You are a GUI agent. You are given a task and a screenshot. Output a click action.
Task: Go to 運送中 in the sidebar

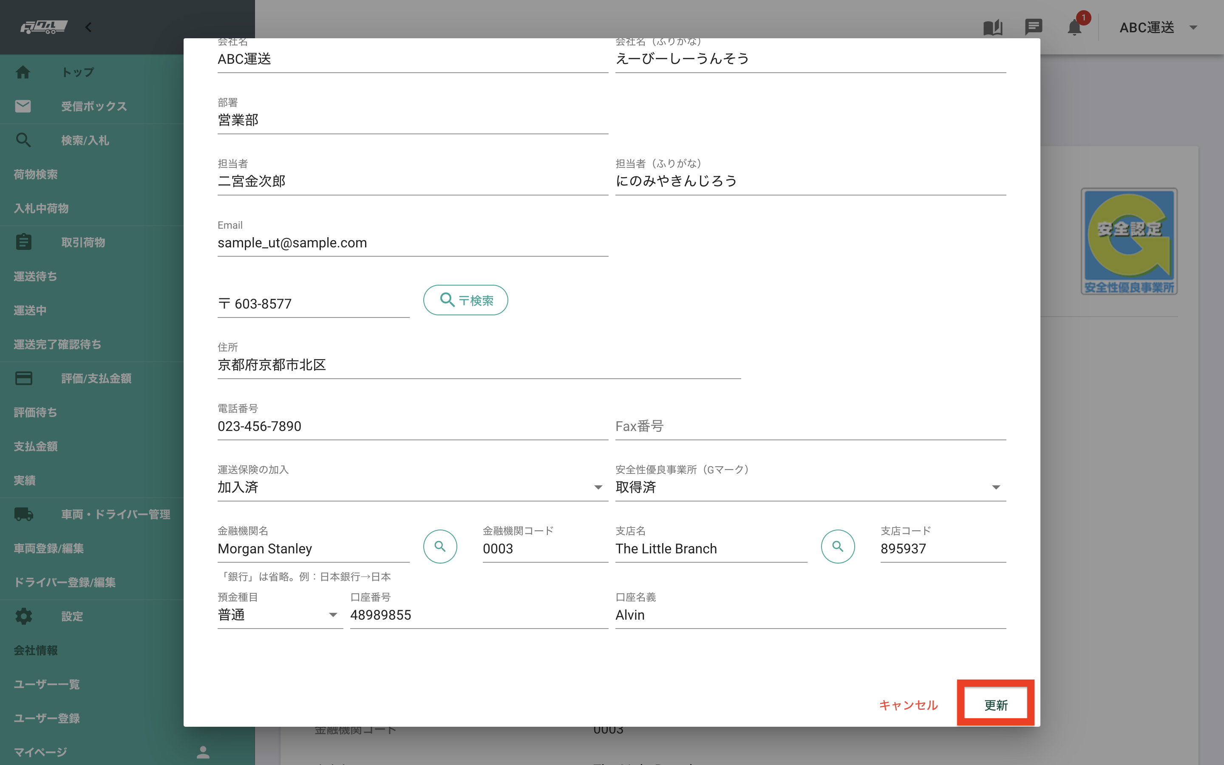point(30,310)
